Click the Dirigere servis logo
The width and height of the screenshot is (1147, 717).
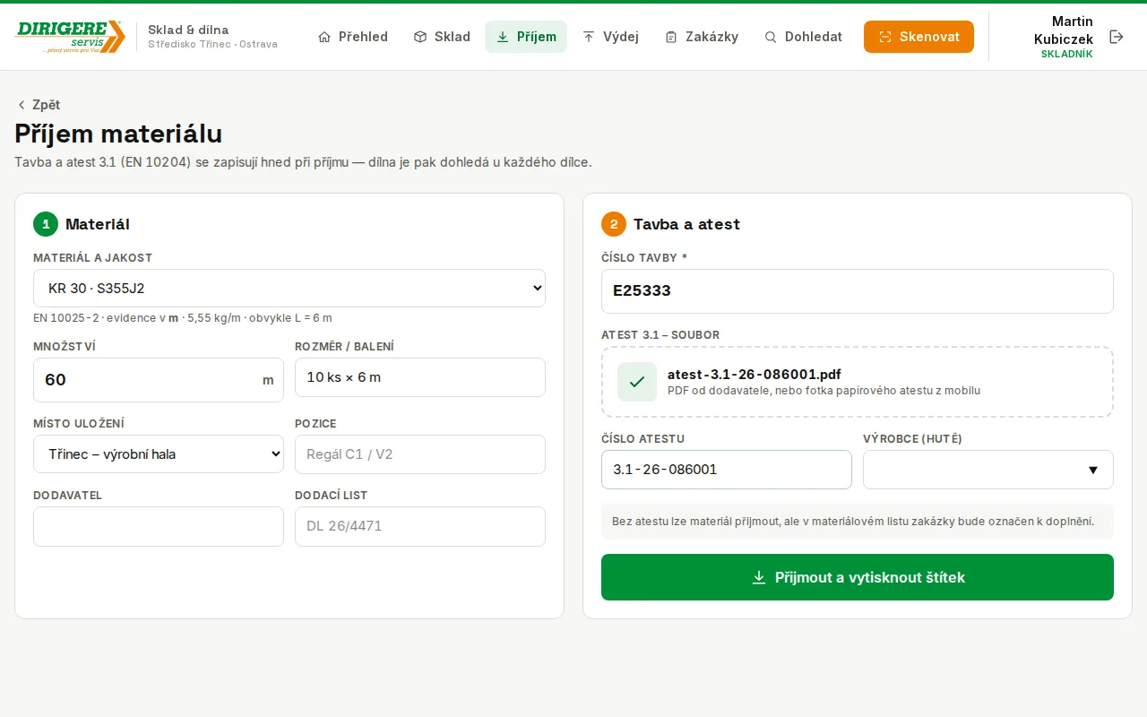click(70, 37)
